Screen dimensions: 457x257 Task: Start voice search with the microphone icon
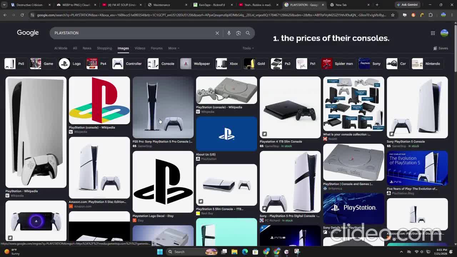click(x=229, y=33)
